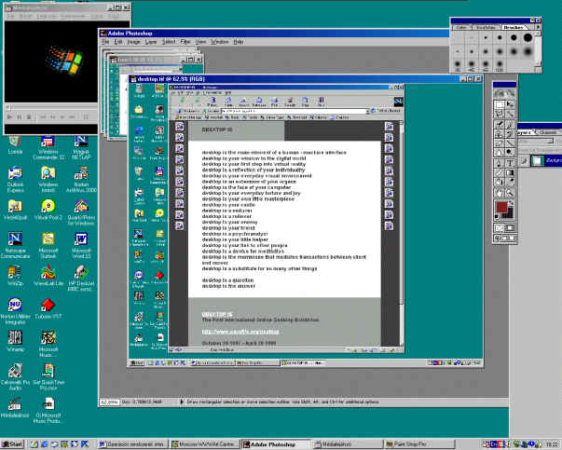Click the zoom percentage field in status bar
This screenshot has width=562, height=450.
[109, 402]
